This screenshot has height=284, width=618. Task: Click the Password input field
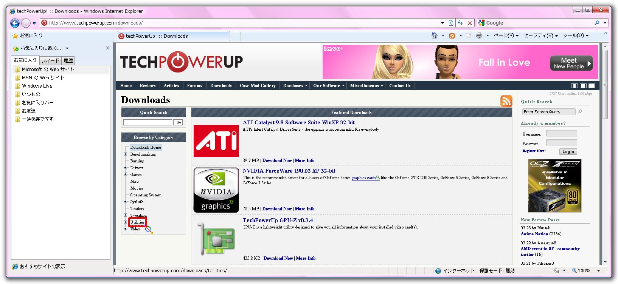562,143
